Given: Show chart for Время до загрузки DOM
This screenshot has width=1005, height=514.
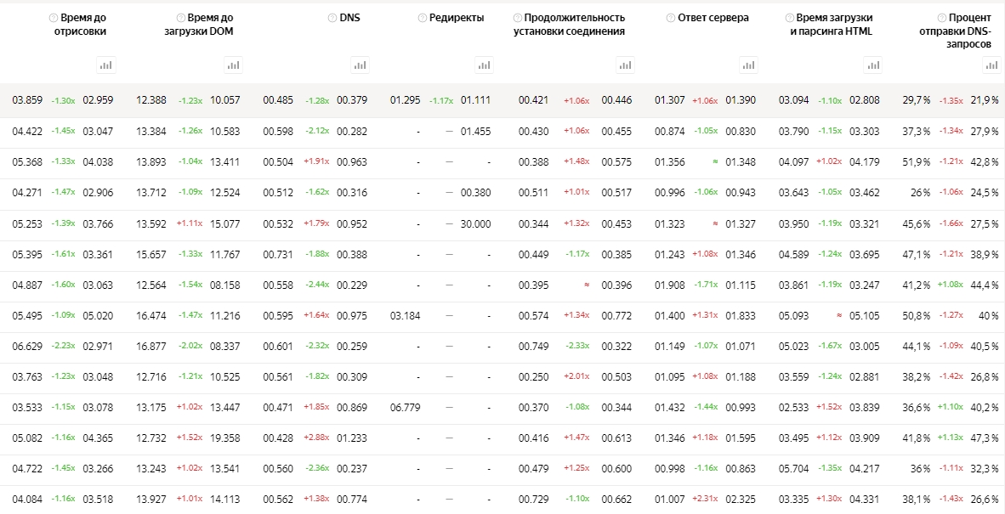Looking at the screenshot, I should (233, 65).
